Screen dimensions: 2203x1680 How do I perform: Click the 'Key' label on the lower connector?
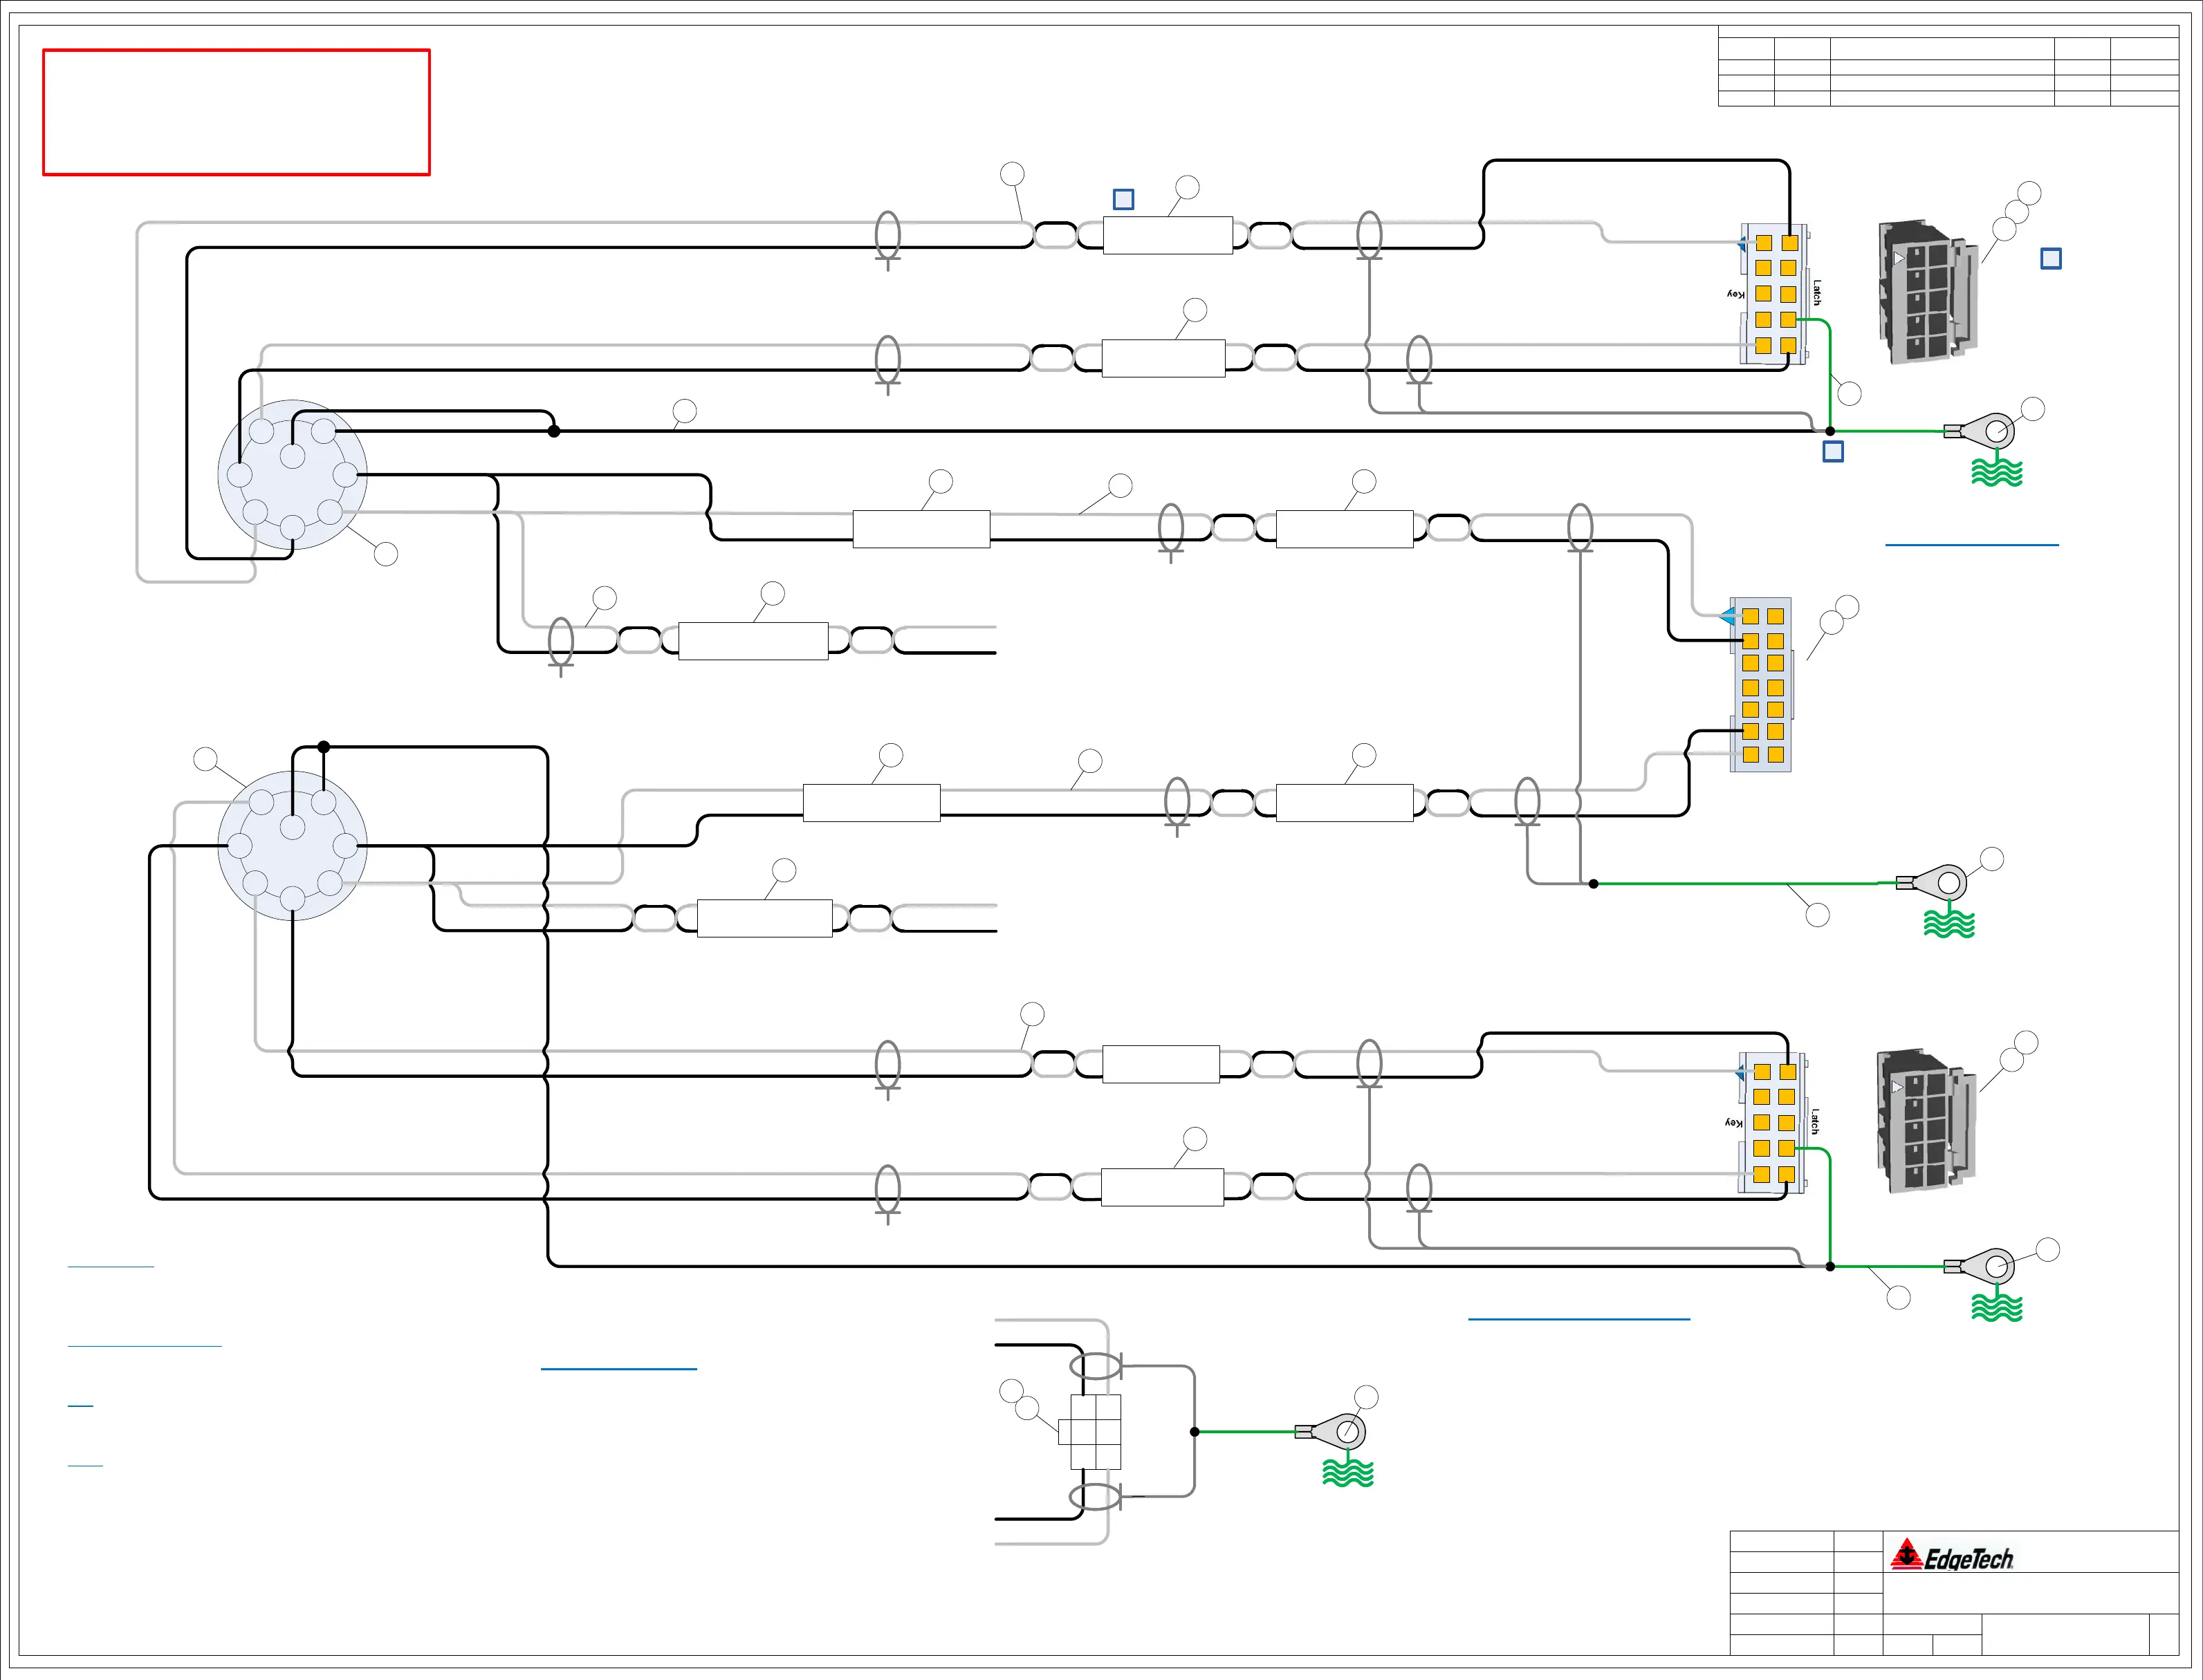1734,1123
